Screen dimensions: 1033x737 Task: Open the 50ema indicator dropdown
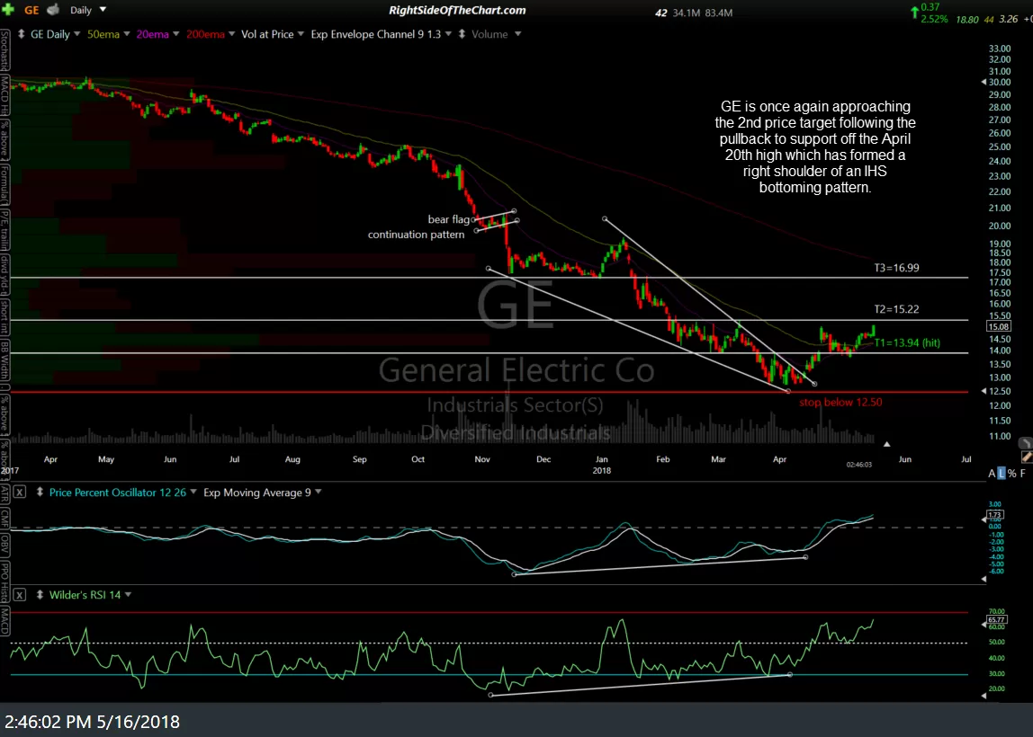point(127,33)
